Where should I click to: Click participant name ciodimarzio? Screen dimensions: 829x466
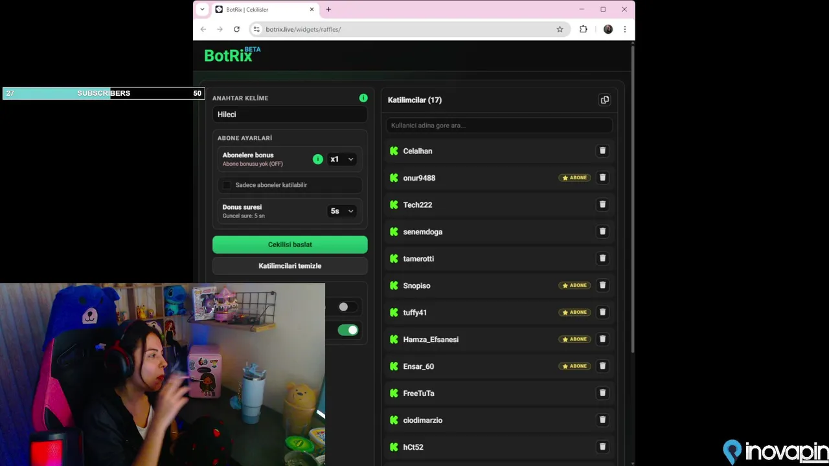423,420
